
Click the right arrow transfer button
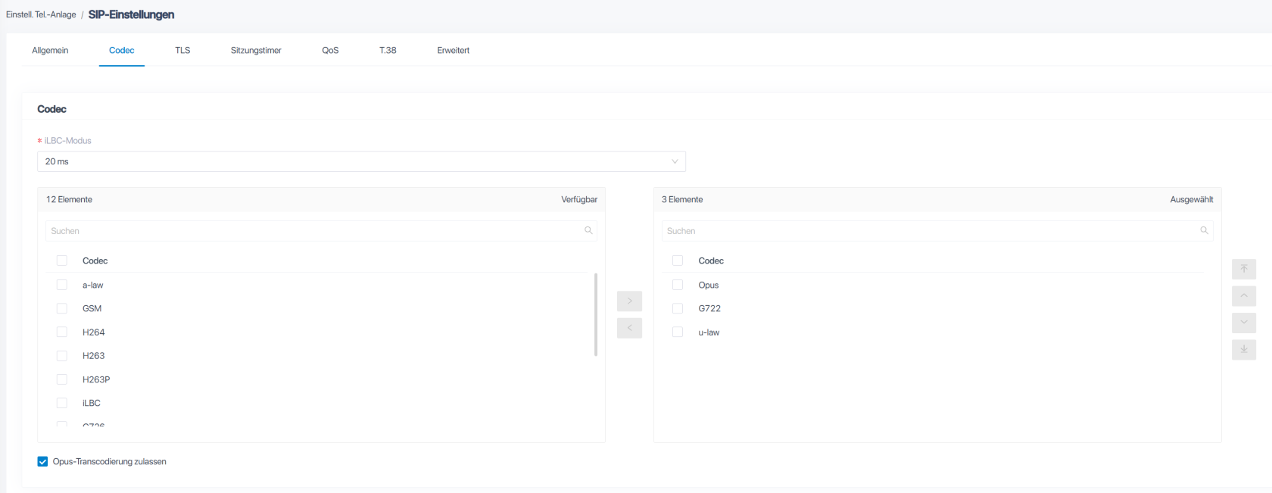(x=629, y=301)
